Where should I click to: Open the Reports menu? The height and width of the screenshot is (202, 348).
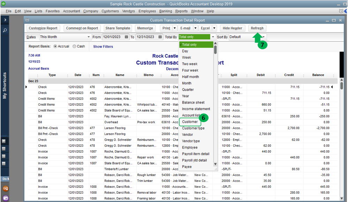[x=181, y=11]
